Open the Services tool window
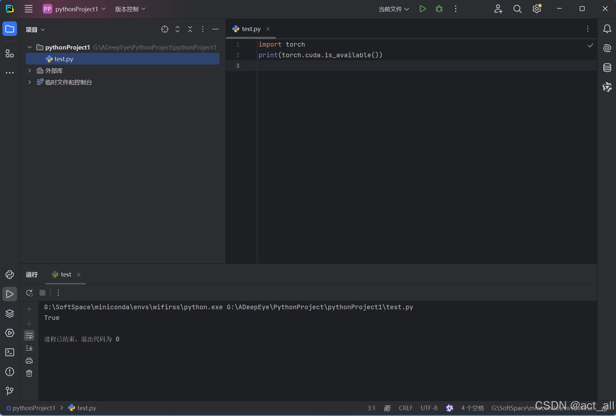The height and width of the screenshot is (416, 616). click(9, 333)
